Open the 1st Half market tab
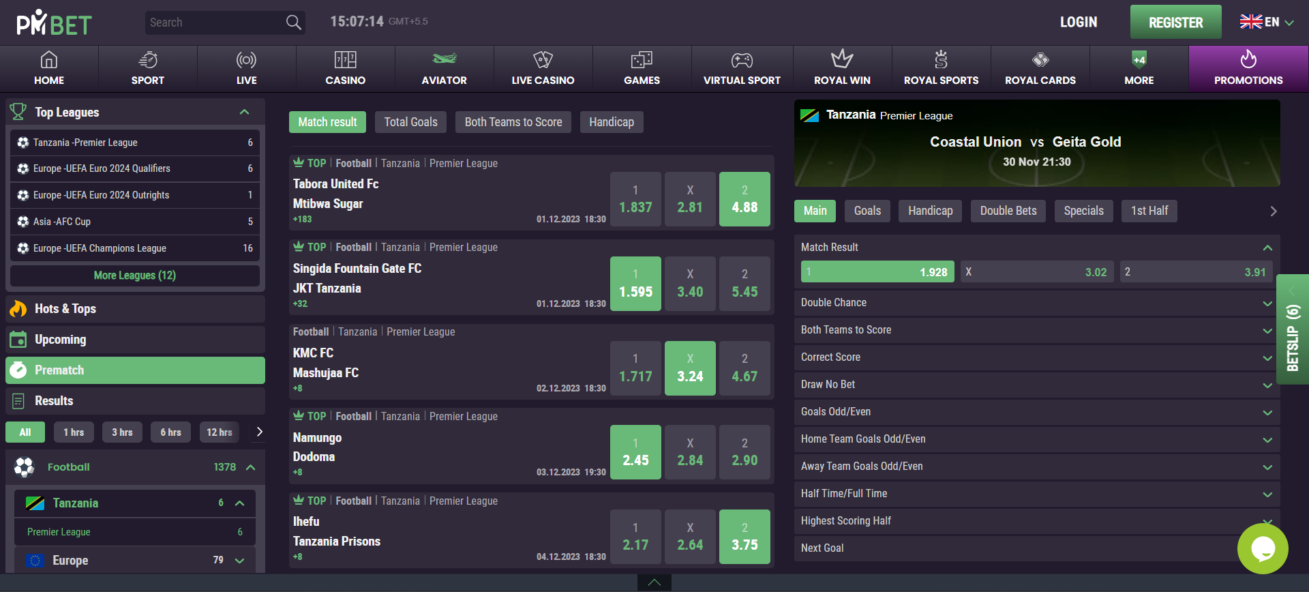Viewport: 1309px width, 592px height. (1149, 211)
